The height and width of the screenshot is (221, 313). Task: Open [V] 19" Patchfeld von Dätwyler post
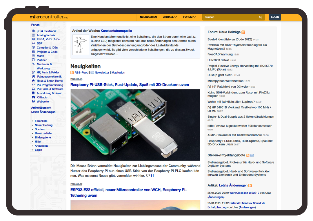tap(228, 87)
